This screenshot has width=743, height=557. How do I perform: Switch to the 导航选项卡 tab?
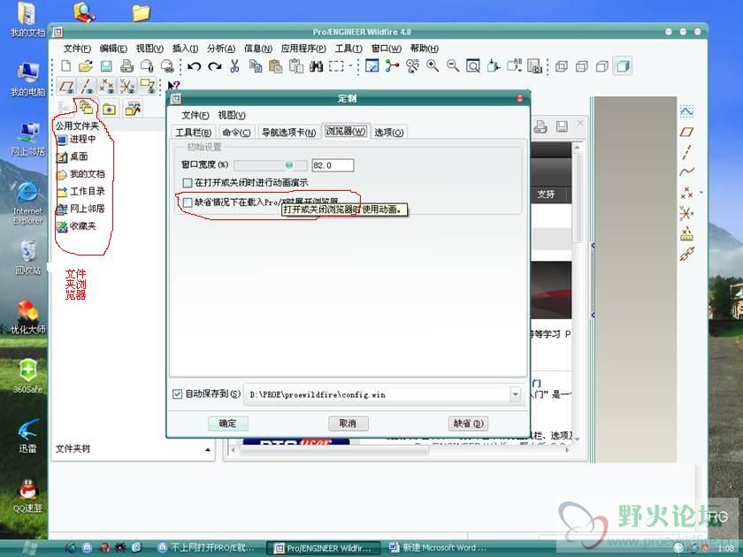pos(288,132)
